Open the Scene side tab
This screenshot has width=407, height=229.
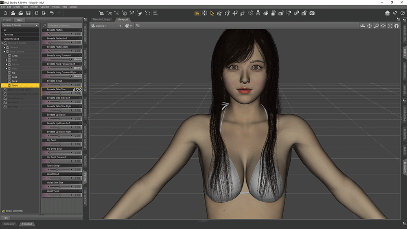405,52
